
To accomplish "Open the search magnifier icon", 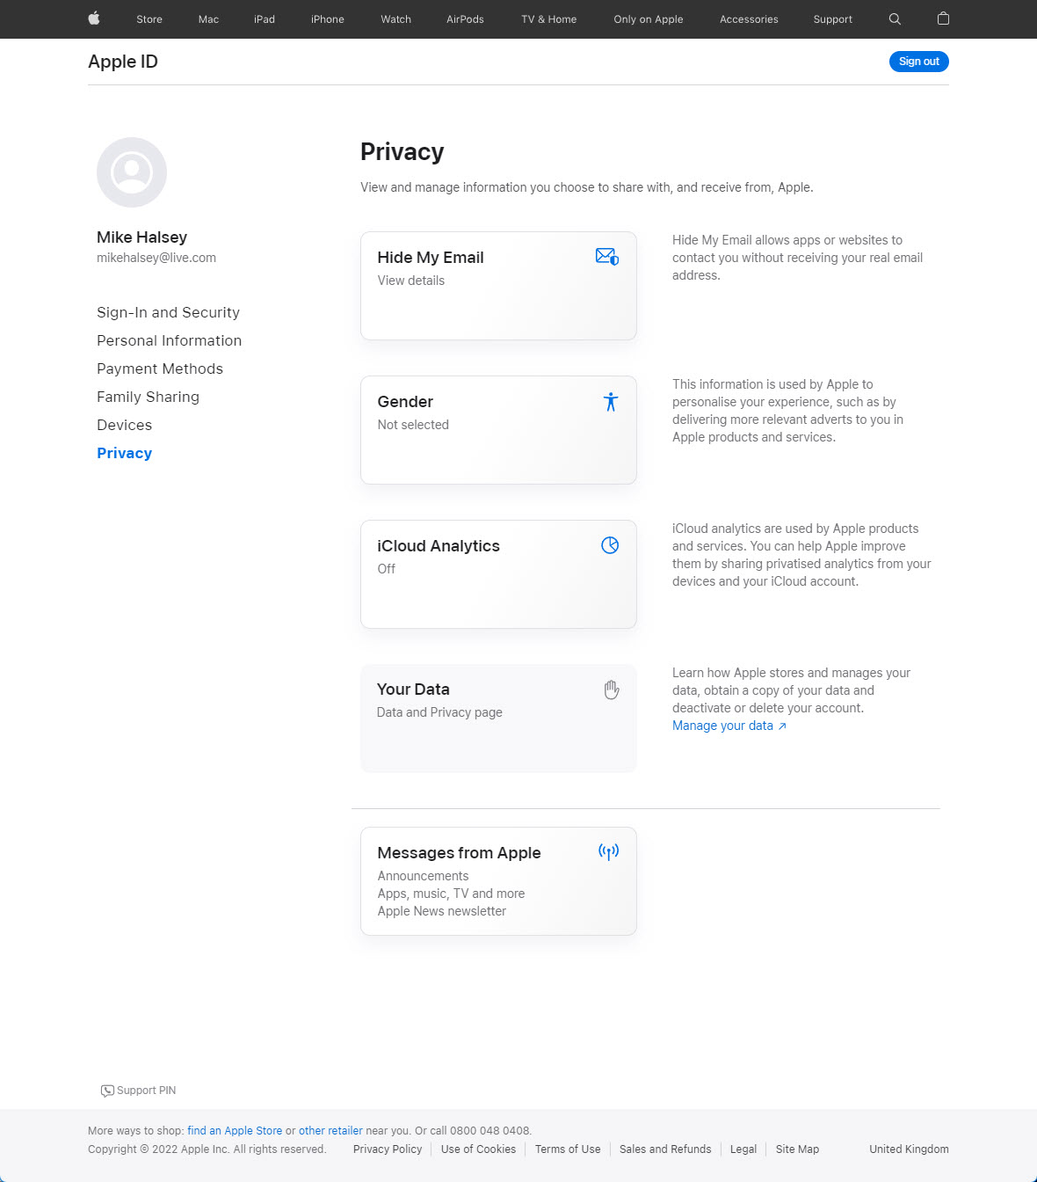I will pyautogui.click(x=895, y=18).
